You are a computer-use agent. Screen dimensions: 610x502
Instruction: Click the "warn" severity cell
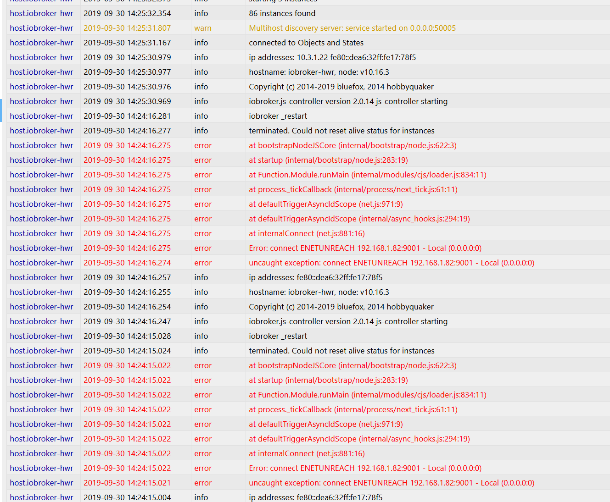(203, 28)
